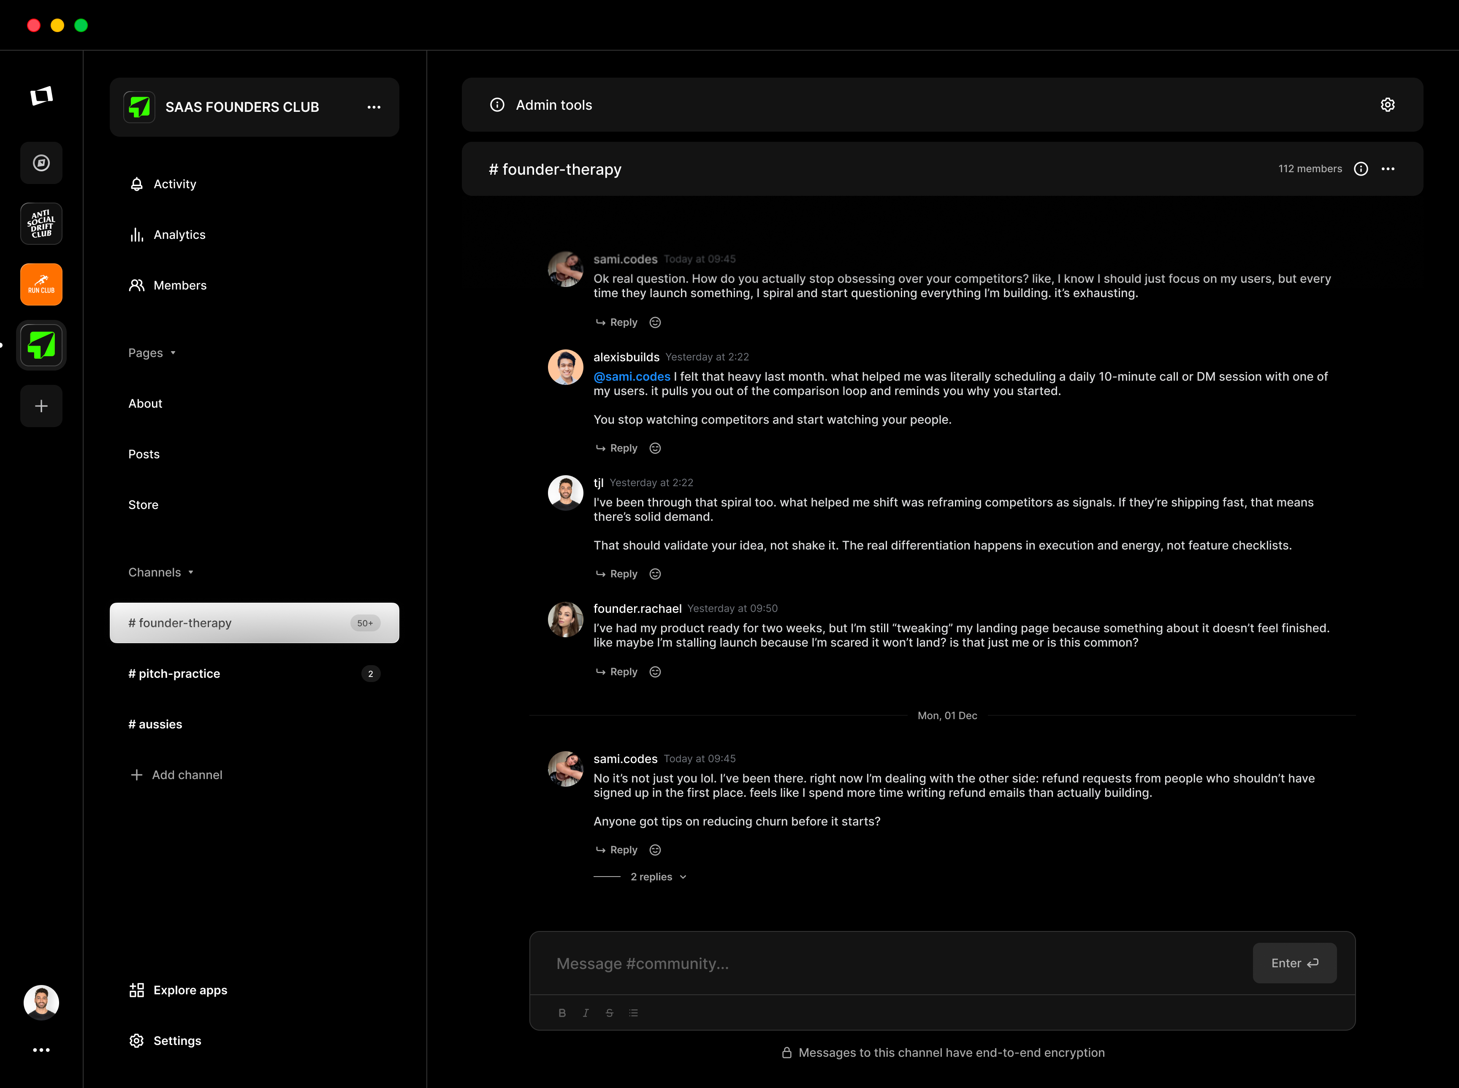This screenshot has width=1459, height=1088.
Task: Toggle bold formatting in the message composer
Action: tap(562, 1012)
